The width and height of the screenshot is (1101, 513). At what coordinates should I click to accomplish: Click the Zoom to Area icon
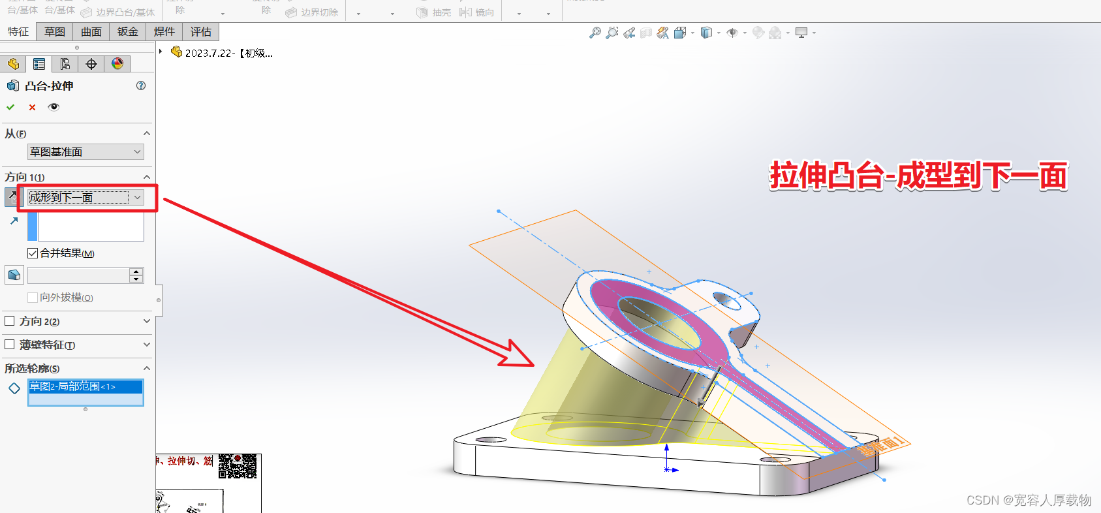point(612,33)
